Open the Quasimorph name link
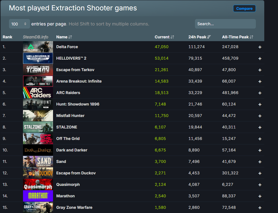The width and height of the screenshot is (278, 213). (x=68, y=184)
